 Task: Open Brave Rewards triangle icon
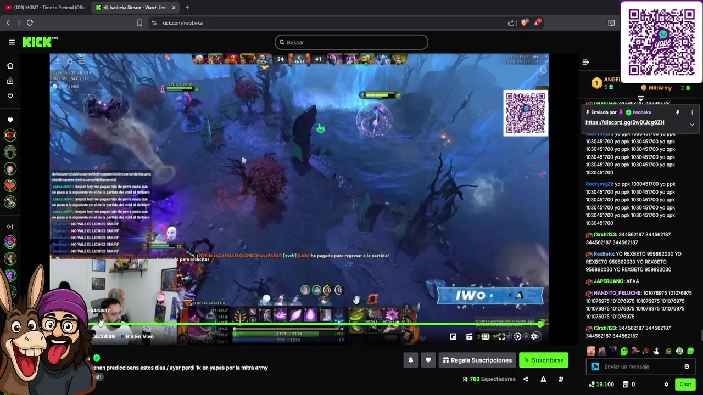click(x=538, y=22)
